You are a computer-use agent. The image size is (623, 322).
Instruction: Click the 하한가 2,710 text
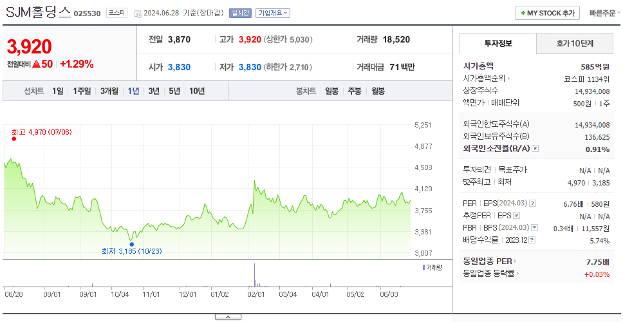[x=288, y=67]
